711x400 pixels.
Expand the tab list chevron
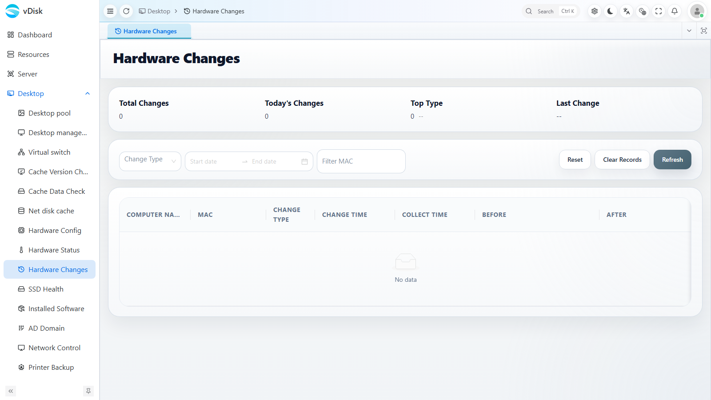pos(689,31)
